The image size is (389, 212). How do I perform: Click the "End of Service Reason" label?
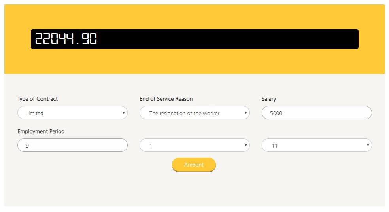tap(166, 99)
